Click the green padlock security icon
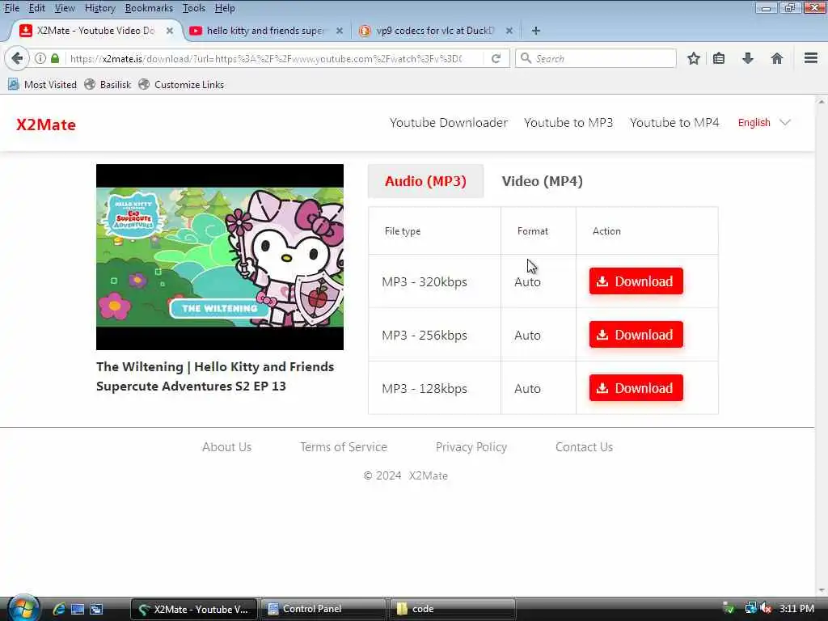This screenshot has width=828, height=621. click(55, 58)
